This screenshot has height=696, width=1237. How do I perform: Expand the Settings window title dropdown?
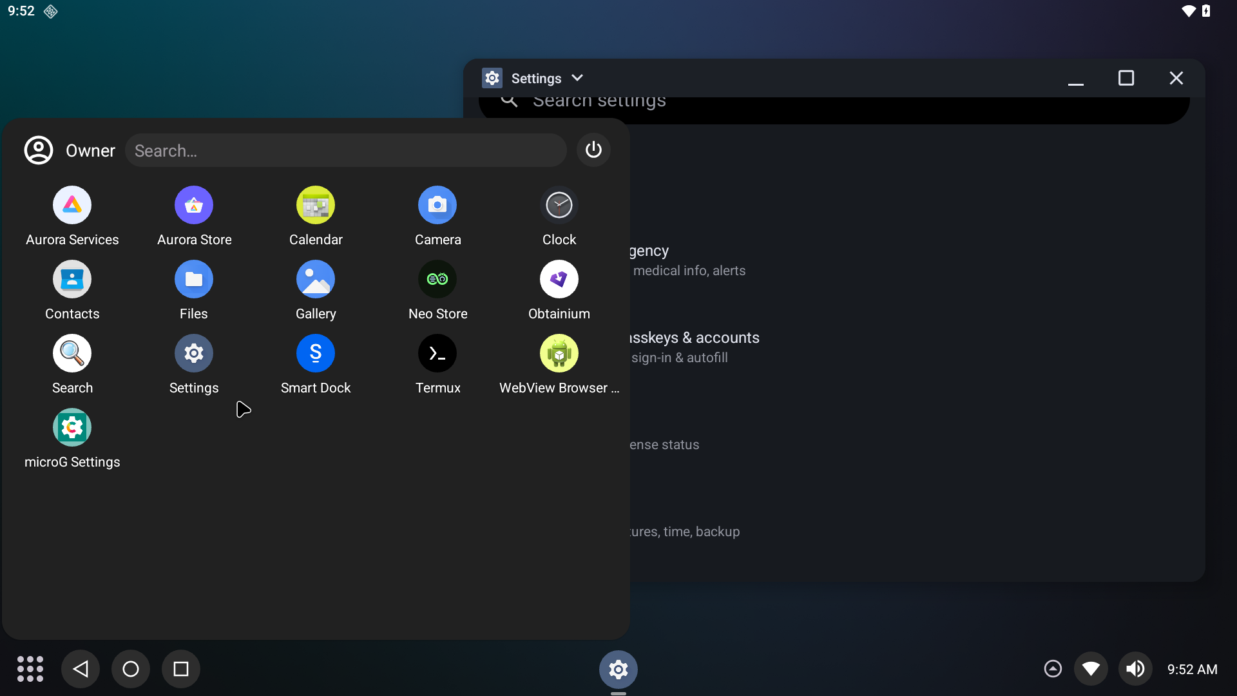click(x=577, y=78)
